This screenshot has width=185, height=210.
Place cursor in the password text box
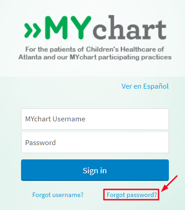(x=95, y=142)
